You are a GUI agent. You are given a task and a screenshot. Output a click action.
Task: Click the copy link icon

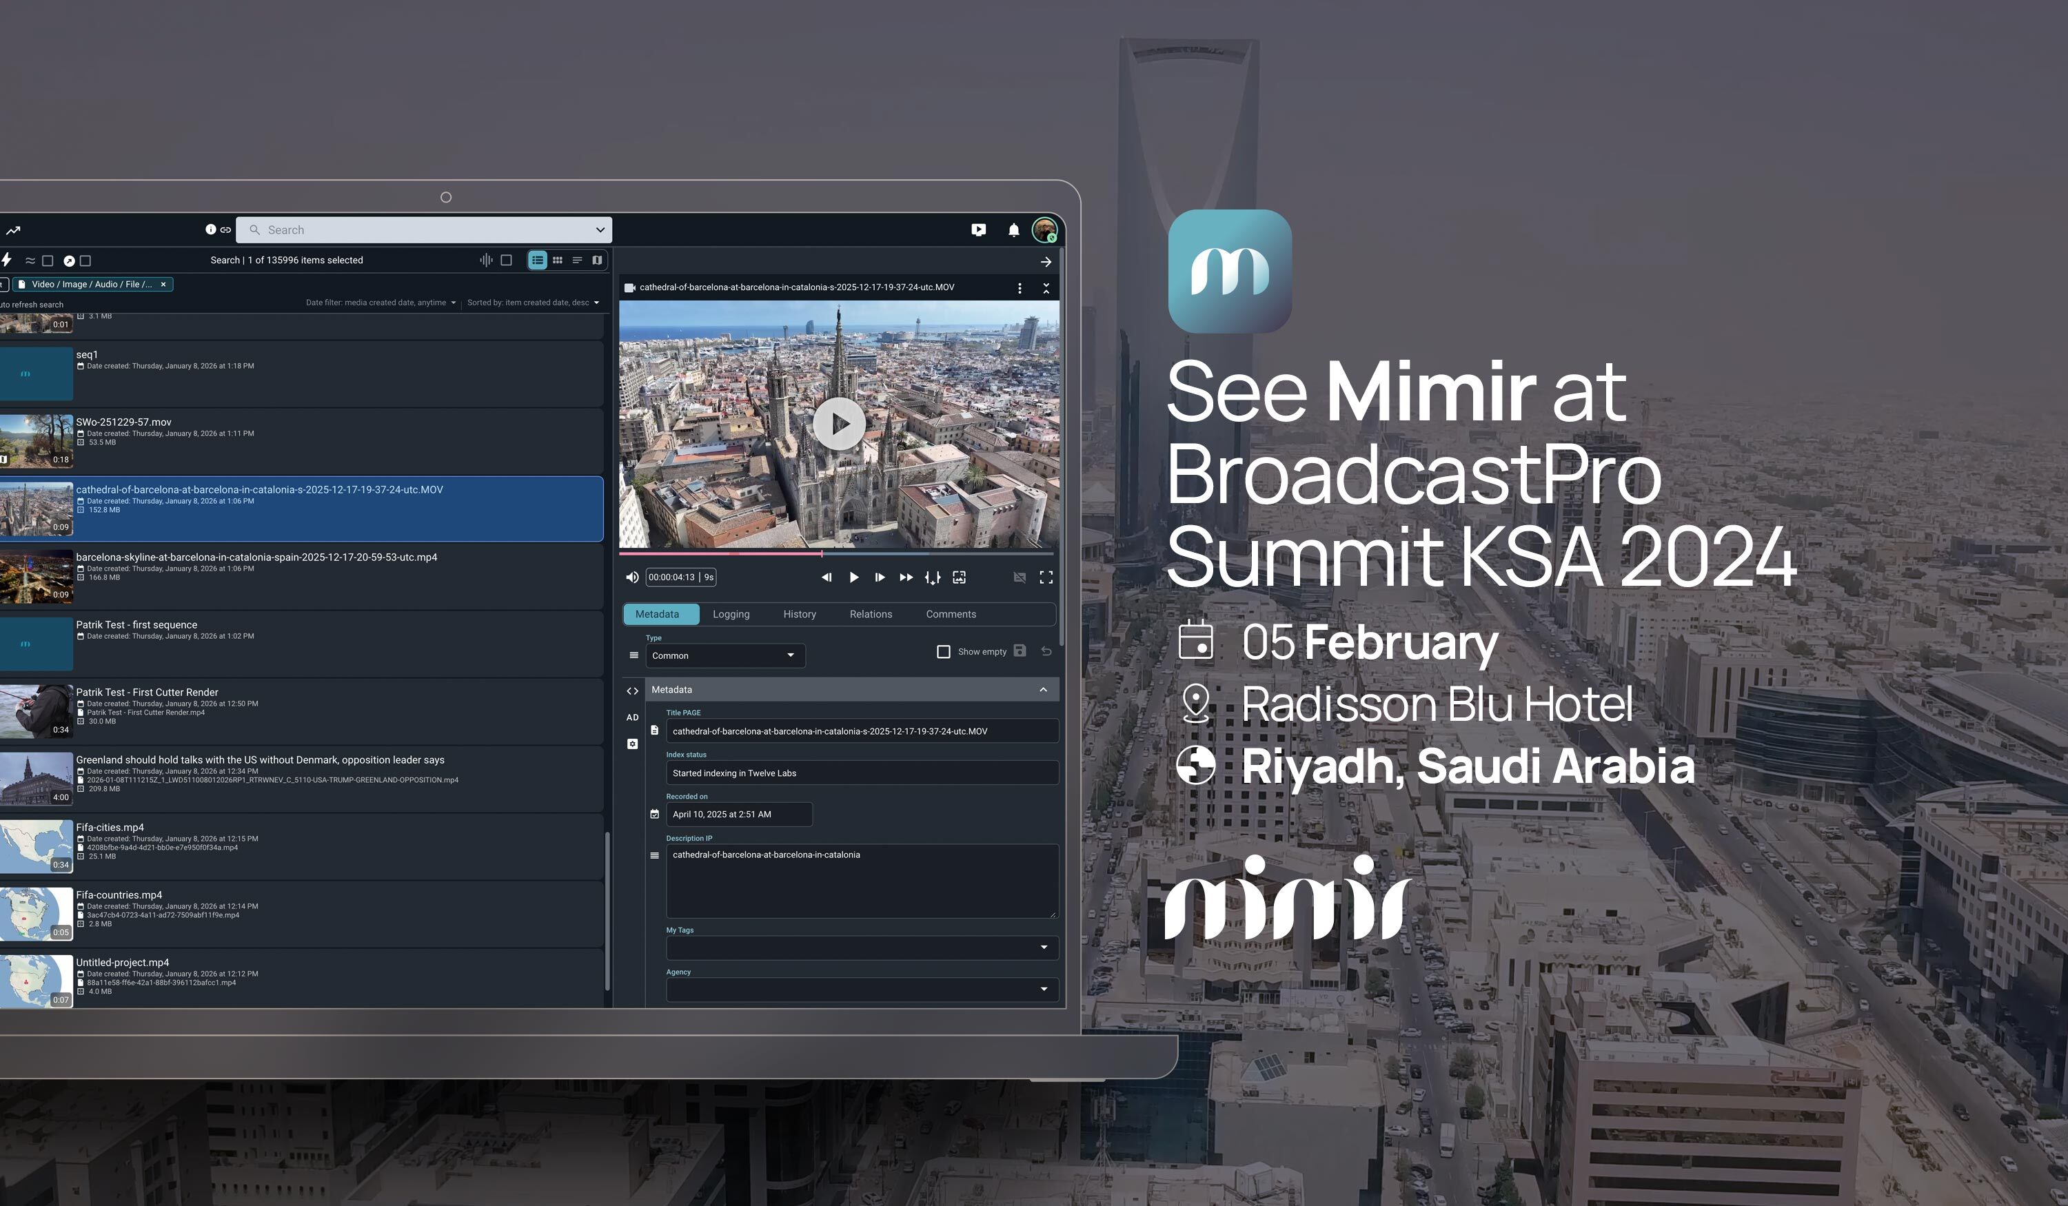pos(225,231)
